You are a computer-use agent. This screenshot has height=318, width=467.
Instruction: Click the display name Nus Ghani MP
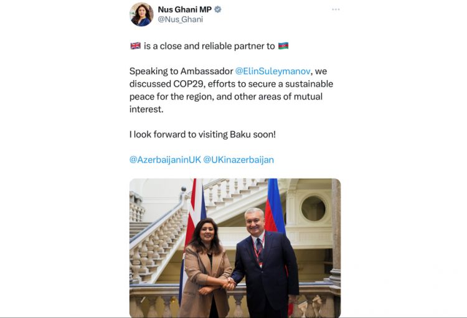pyautogui.click(x=185, y=9)
